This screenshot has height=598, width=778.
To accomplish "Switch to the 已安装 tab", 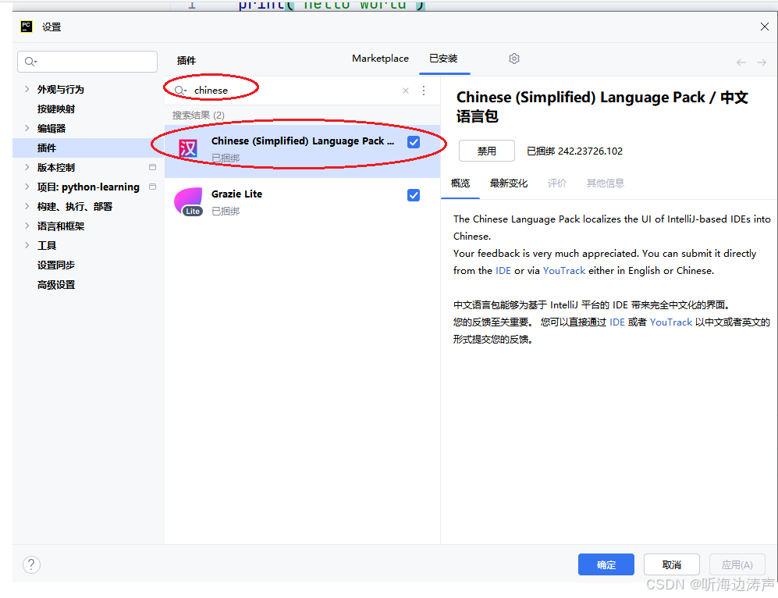I will [443, 59].
